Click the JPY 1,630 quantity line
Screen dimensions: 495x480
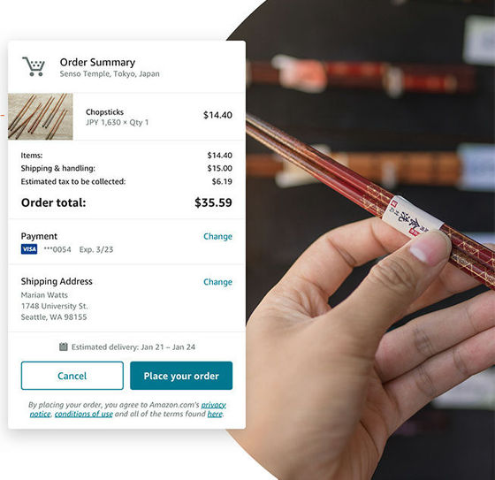click(x=117, y=123)
